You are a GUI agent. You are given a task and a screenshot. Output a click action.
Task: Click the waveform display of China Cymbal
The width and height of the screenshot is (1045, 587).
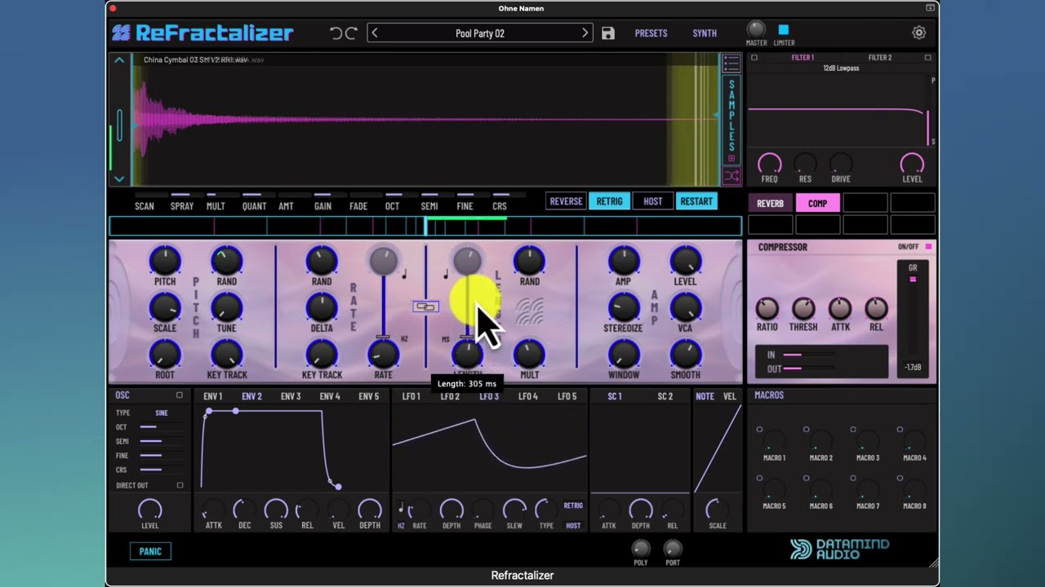425,120
